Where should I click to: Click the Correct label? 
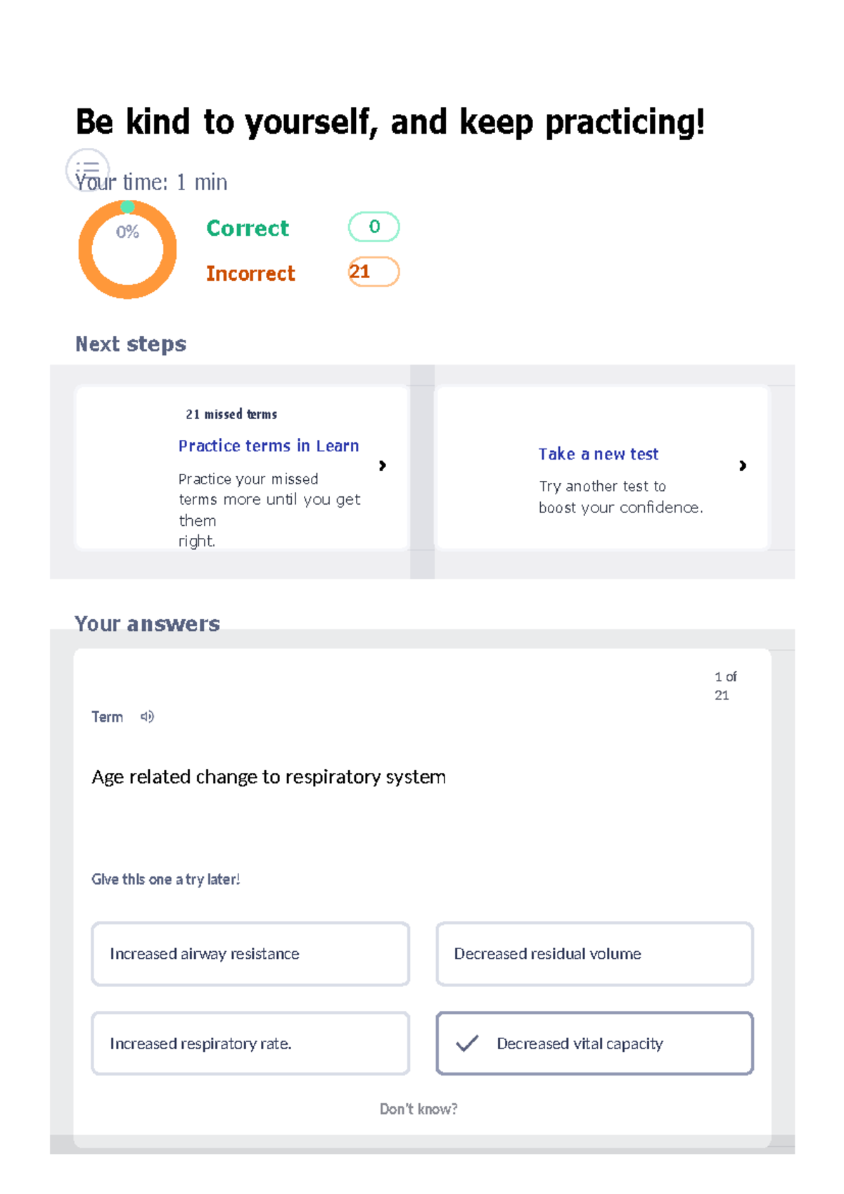click(x=248, y=228)
